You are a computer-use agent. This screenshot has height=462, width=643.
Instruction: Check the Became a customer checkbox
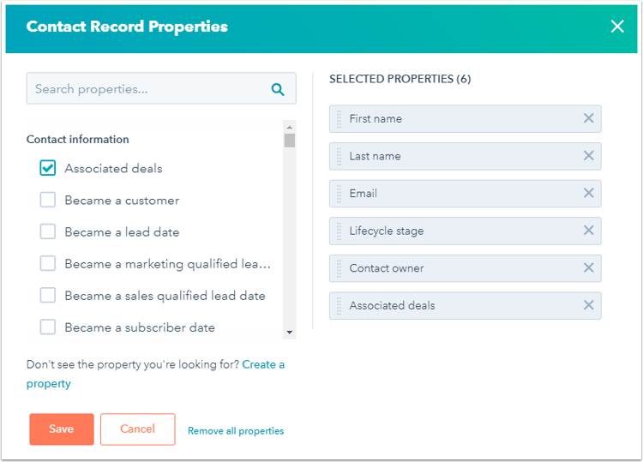pyautogui.click(x=47, y=200)
